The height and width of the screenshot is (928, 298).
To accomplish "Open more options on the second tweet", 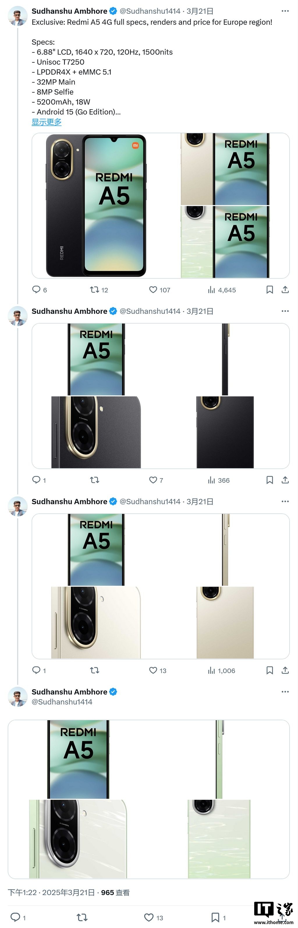I will pos(285,311).
